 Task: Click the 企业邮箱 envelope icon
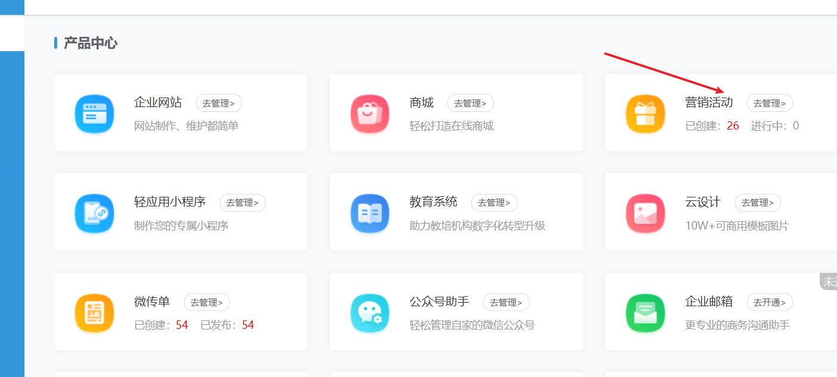tap(645, 312)
